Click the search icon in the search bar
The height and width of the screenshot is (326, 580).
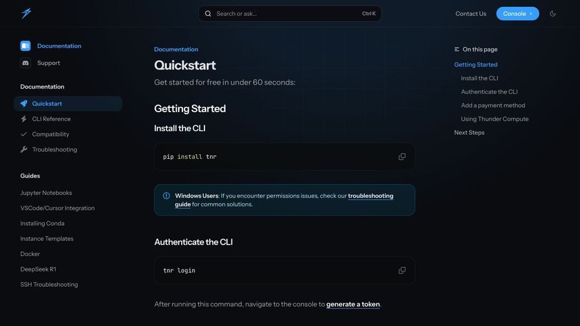pyautogui.click(x=208, y=14)
